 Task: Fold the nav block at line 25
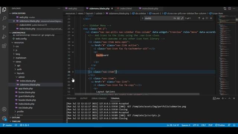coord(73,29)
